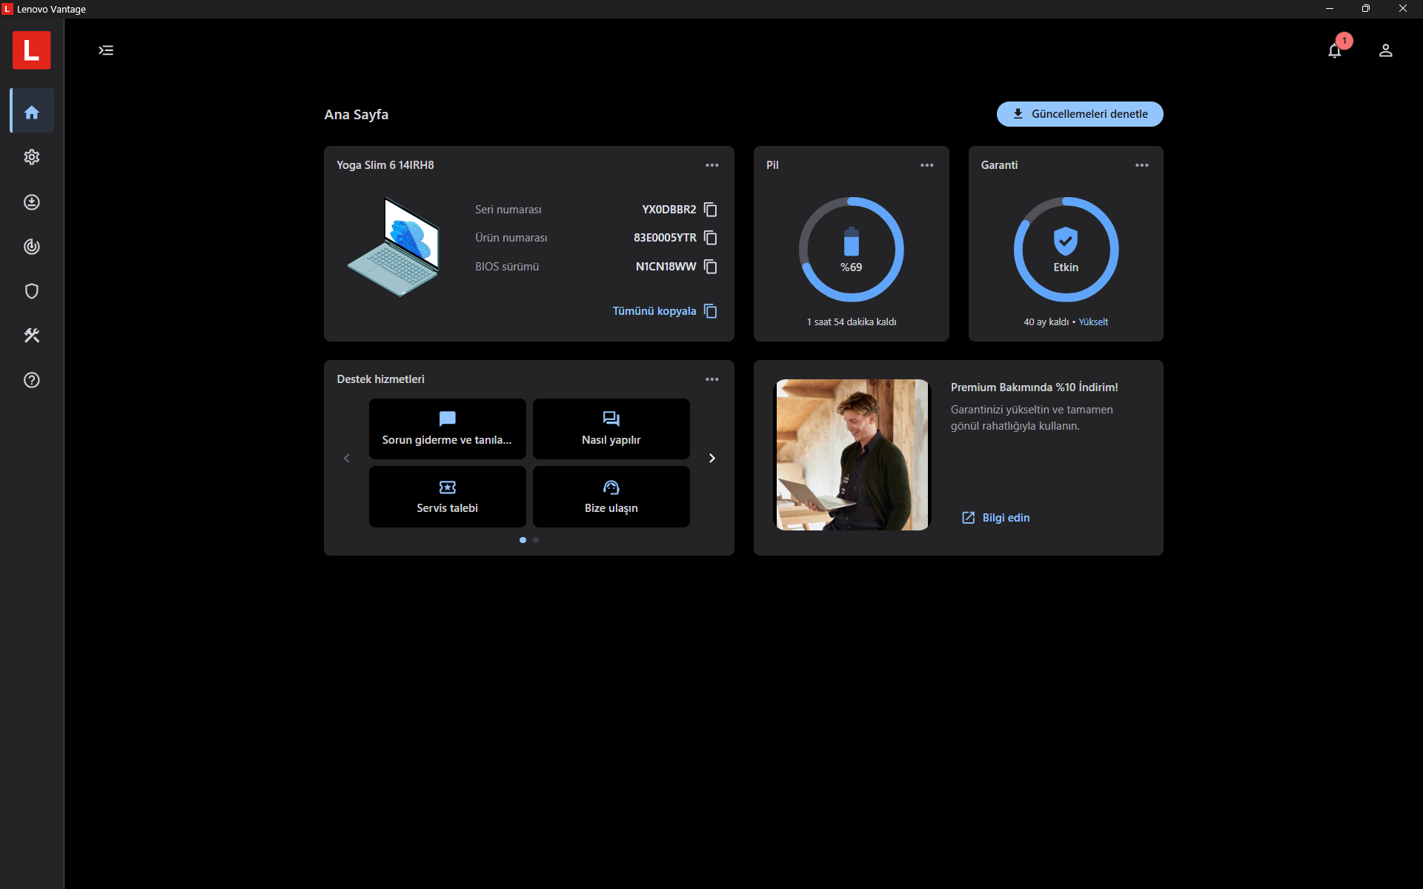This screenshot has height=889, width=1423.
Task: Expand the sidebar navigation menu
Action: coord(106,50)
